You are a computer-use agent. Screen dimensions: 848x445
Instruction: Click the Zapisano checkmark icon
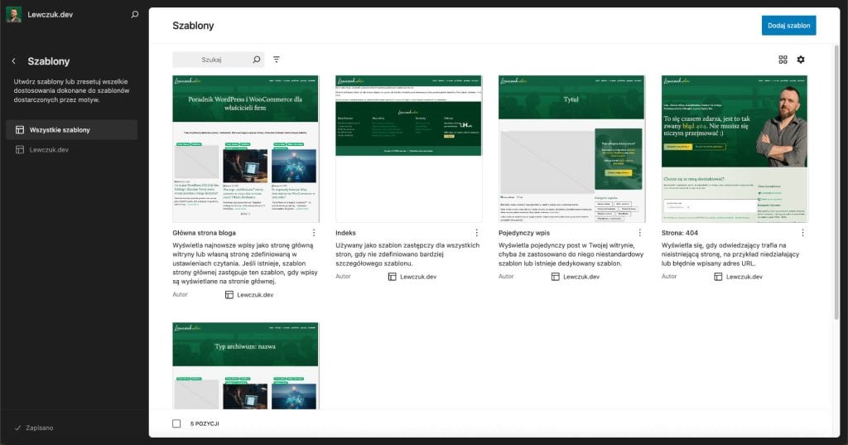[18, 428]
